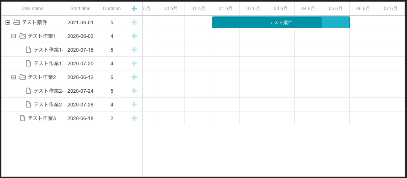
Task: Click the 30 5月 date header
Action: click(x=171, y=9)
